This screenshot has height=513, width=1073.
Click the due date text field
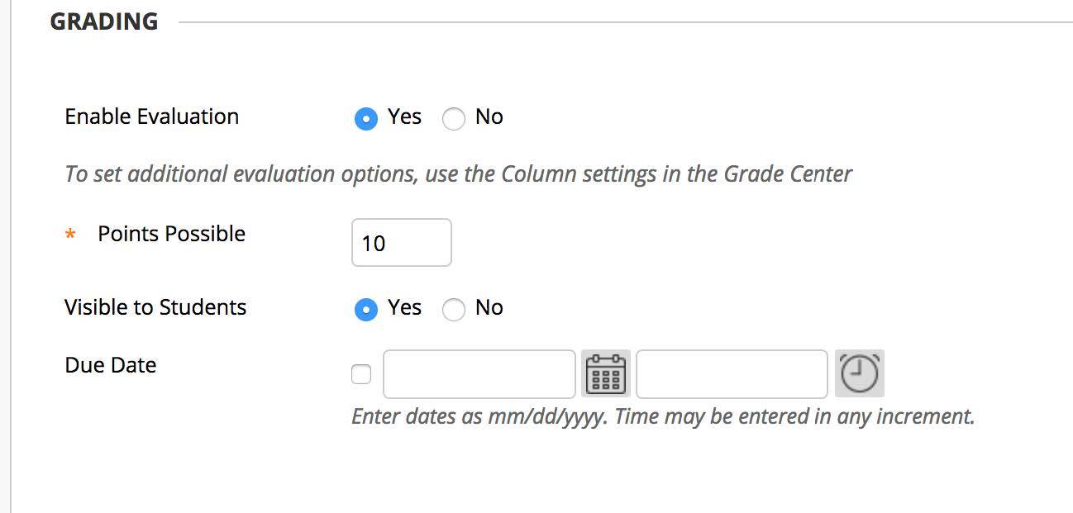click(x=479, y=374)
